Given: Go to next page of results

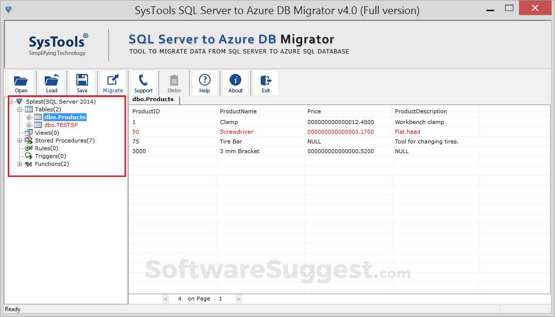Looking at the screenshot, I should point(238,299).
